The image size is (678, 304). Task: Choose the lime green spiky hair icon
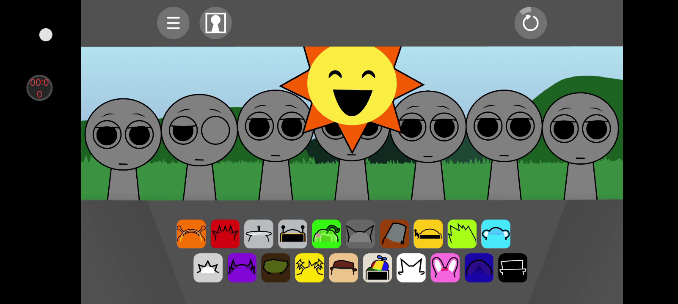pos(462,234)
